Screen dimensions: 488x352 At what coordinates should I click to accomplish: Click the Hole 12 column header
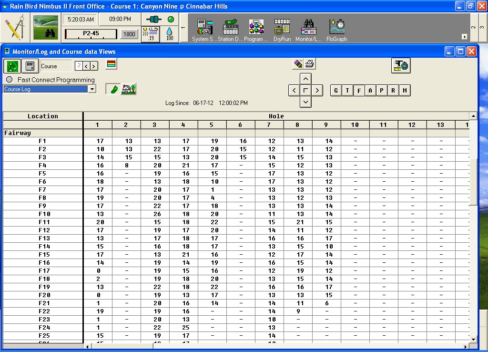tap(412, 124)
